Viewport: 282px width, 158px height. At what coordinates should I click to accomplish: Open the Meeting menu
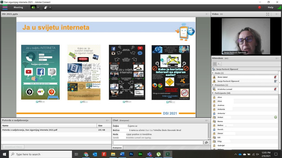18,7
